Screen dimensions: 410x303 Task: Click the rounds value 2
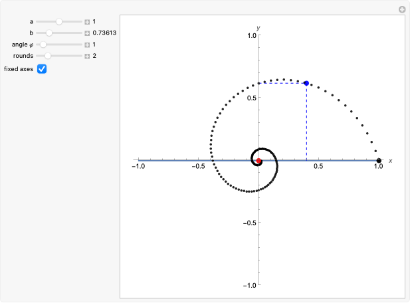click(94, 56)
